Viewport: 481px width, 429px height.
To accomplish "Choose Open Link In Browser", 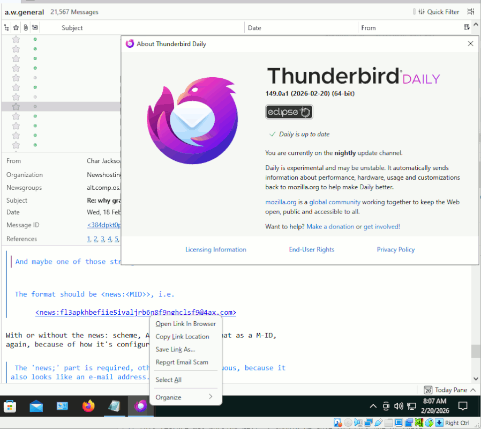I will click(x=185, y=324).
